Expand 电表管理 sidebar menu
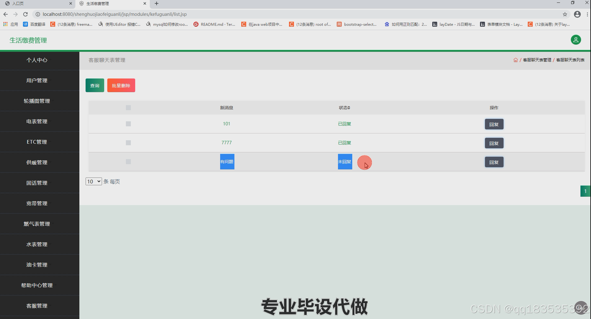This screenshot has height=319, width=591. tap(37, 122)
